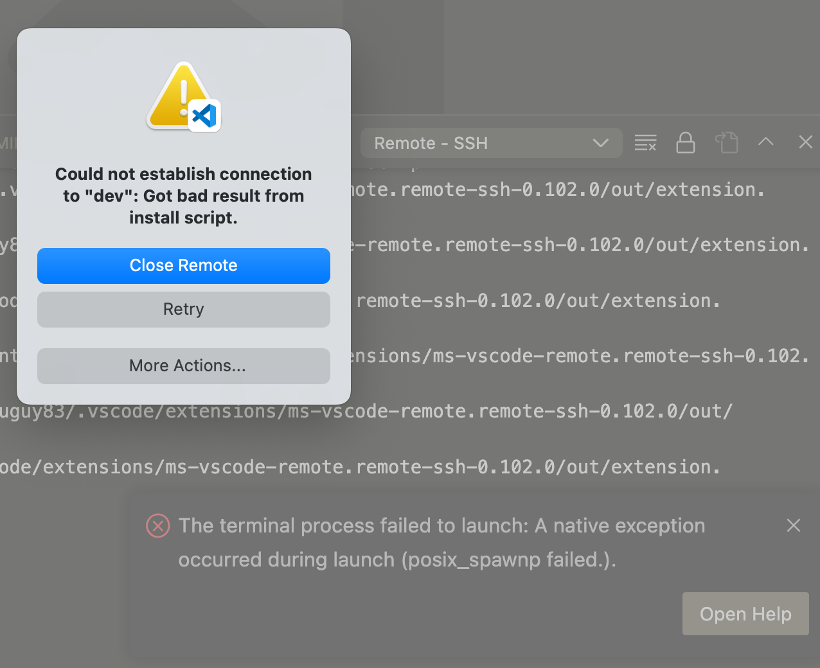Screen dimensions: 820x668
Task: Open the output log in an editor
Action: [x=727, y=142]
